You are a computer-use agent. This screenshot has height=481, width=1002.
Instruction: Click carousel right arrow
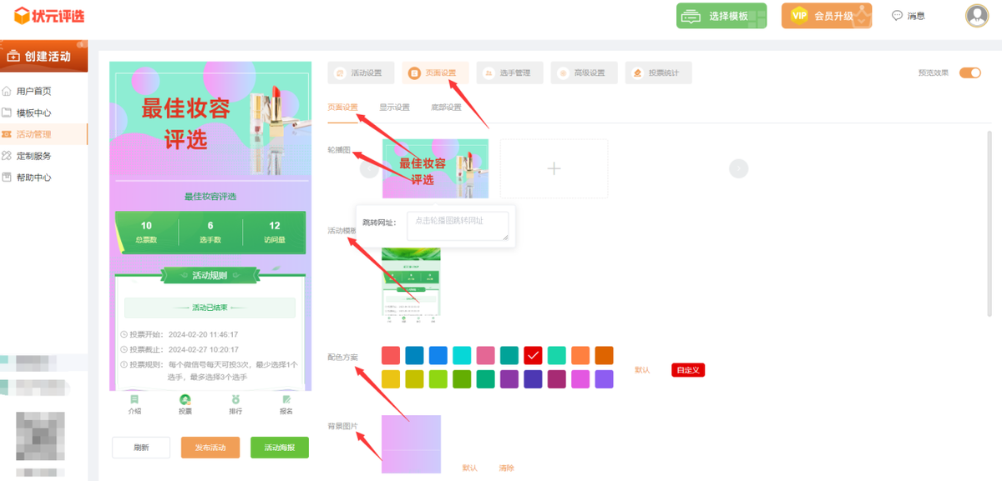pos(738,168)
